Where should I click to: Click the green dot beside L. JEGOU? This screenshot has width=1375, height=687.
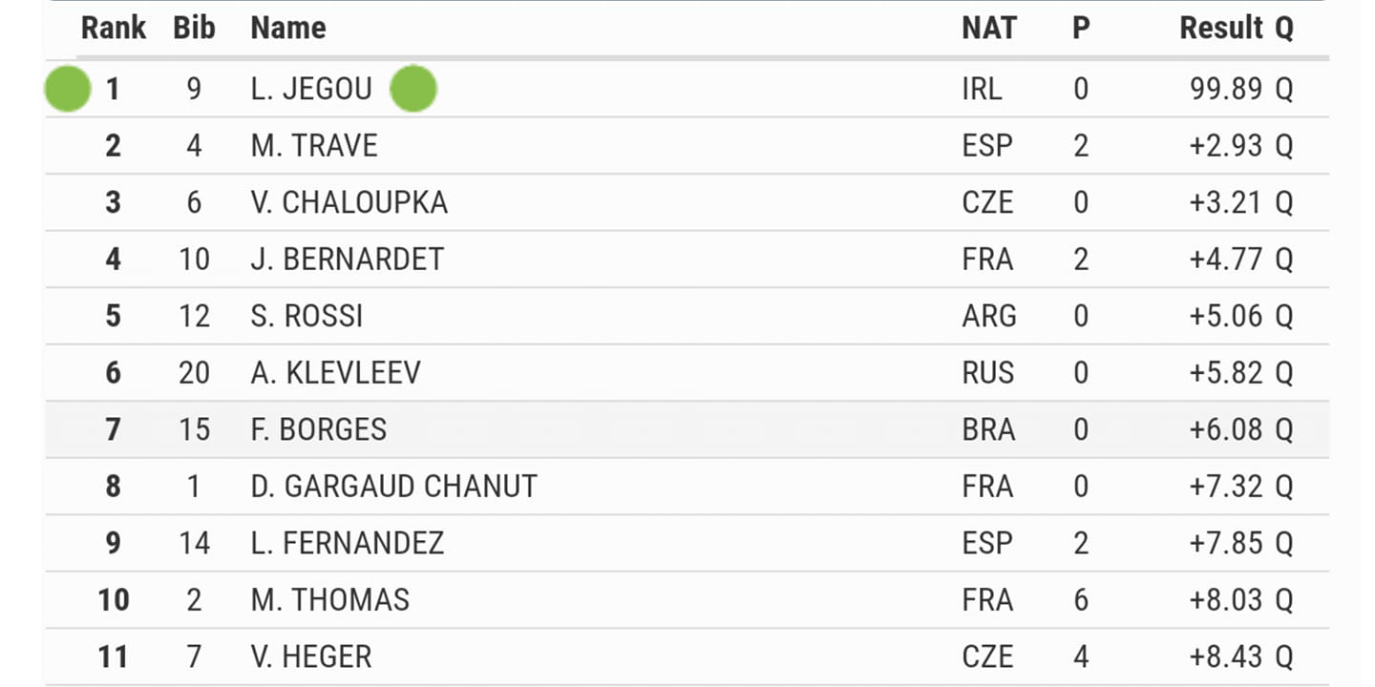click(413, 90)
